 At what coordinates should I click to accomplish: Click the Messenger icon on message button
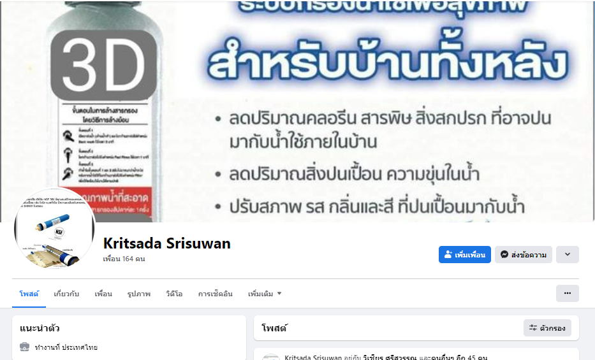(x=504, y=254)
